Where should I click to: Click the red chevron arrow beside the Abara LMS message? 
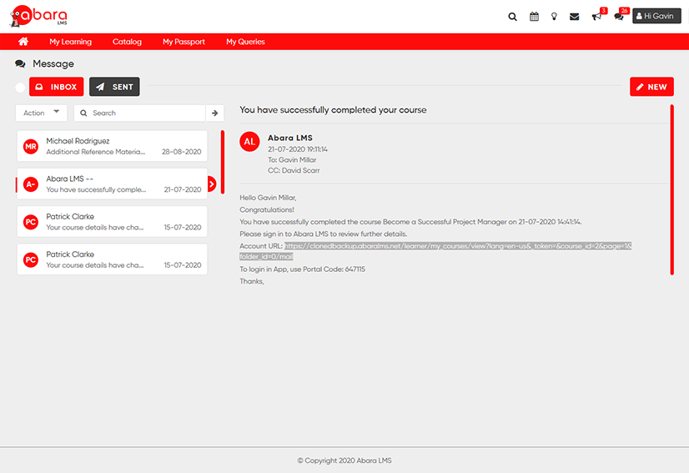[212, 184]
